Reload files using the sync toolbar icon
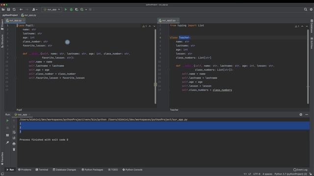The height and width of the screenshot is (176, 314). [x=14, y=9]
